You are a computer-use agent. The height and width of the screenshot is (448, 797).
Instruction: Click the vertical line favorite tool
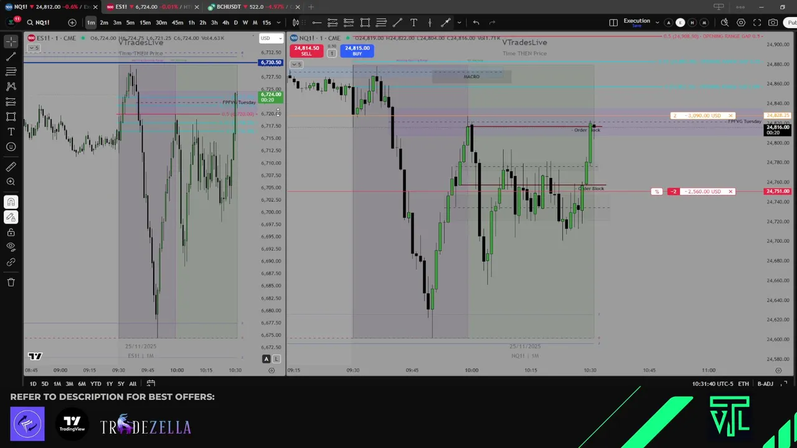pyautogui.click(x=430, y=22)
